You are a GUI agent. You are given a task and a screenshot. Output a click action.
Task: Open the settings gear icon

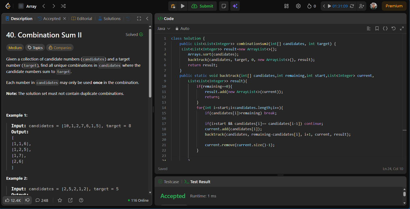(x=298, y=6)
